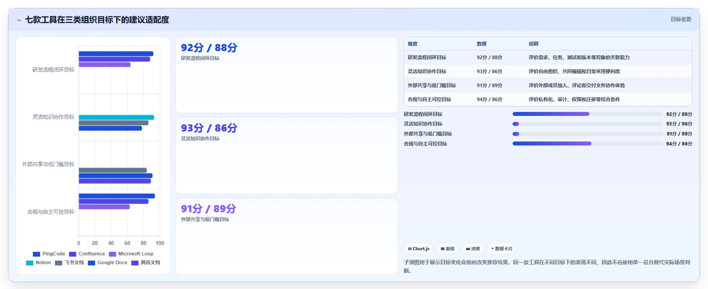The height and width of the screenshot is (289, 708).
Task: Click the 评价私有化、审计 description cell
Action: point(574,100)
